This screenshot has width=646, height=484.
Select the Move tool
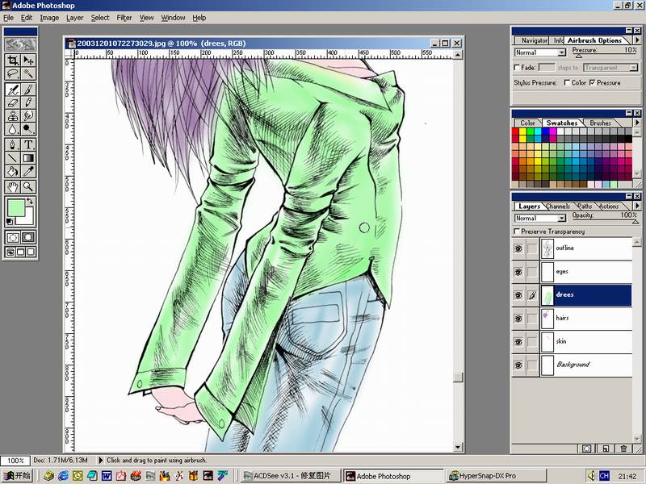tap(28, 60)
